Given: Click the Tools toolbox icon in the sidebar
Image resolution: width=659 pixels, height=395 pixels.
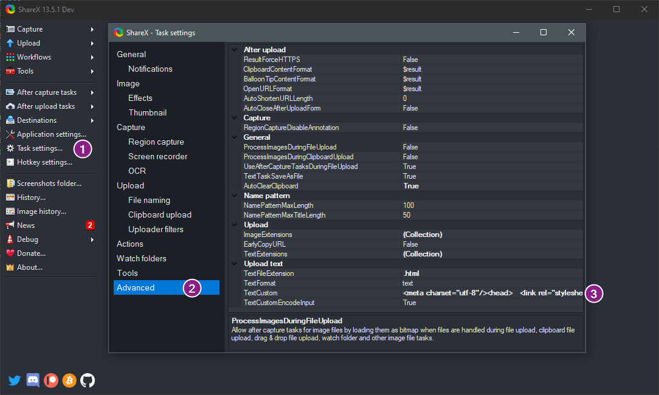Looking at the screenshot, I should point(10,71).
